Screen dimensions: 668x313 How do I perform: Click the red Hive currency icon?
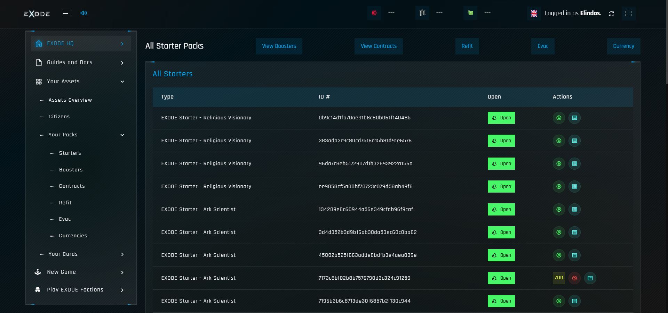coord(374,13)
